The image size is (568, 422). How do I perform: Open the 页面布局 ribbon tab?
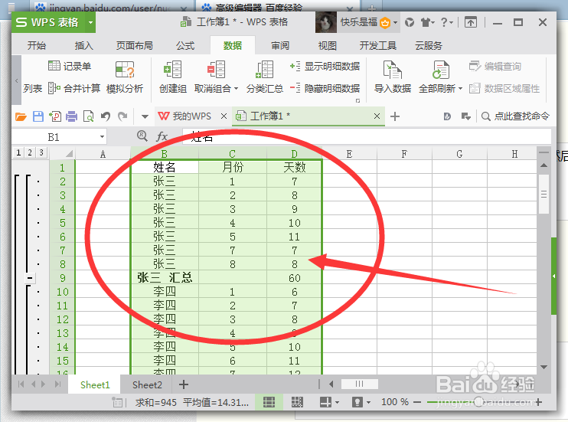135,46
